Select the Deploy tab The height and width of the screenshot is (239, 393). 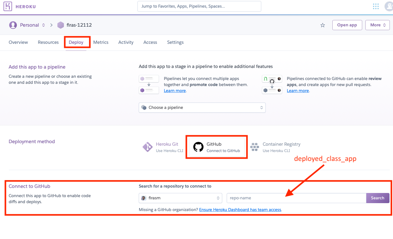(x=76, y=42)
